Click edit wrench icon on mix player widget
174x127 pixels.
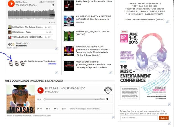tap(113, 117)
